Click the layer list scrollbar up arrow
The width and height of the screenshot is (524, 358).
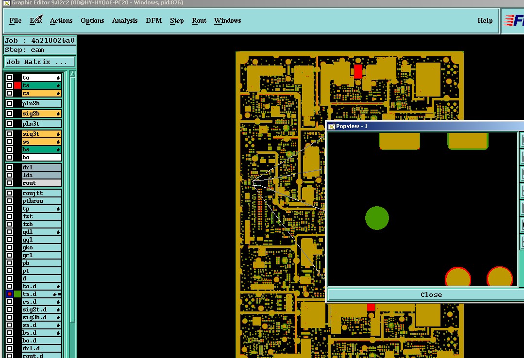(x=72, y=74)
